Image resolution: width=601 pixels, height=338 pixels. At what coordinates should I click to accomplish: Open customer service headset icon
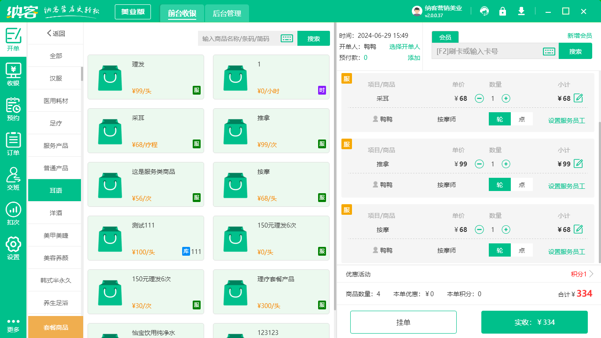click(484, 11)
